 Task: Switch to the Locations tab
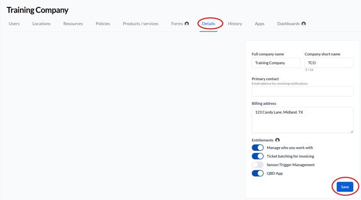pyautogui.click(x=41, y=24)
